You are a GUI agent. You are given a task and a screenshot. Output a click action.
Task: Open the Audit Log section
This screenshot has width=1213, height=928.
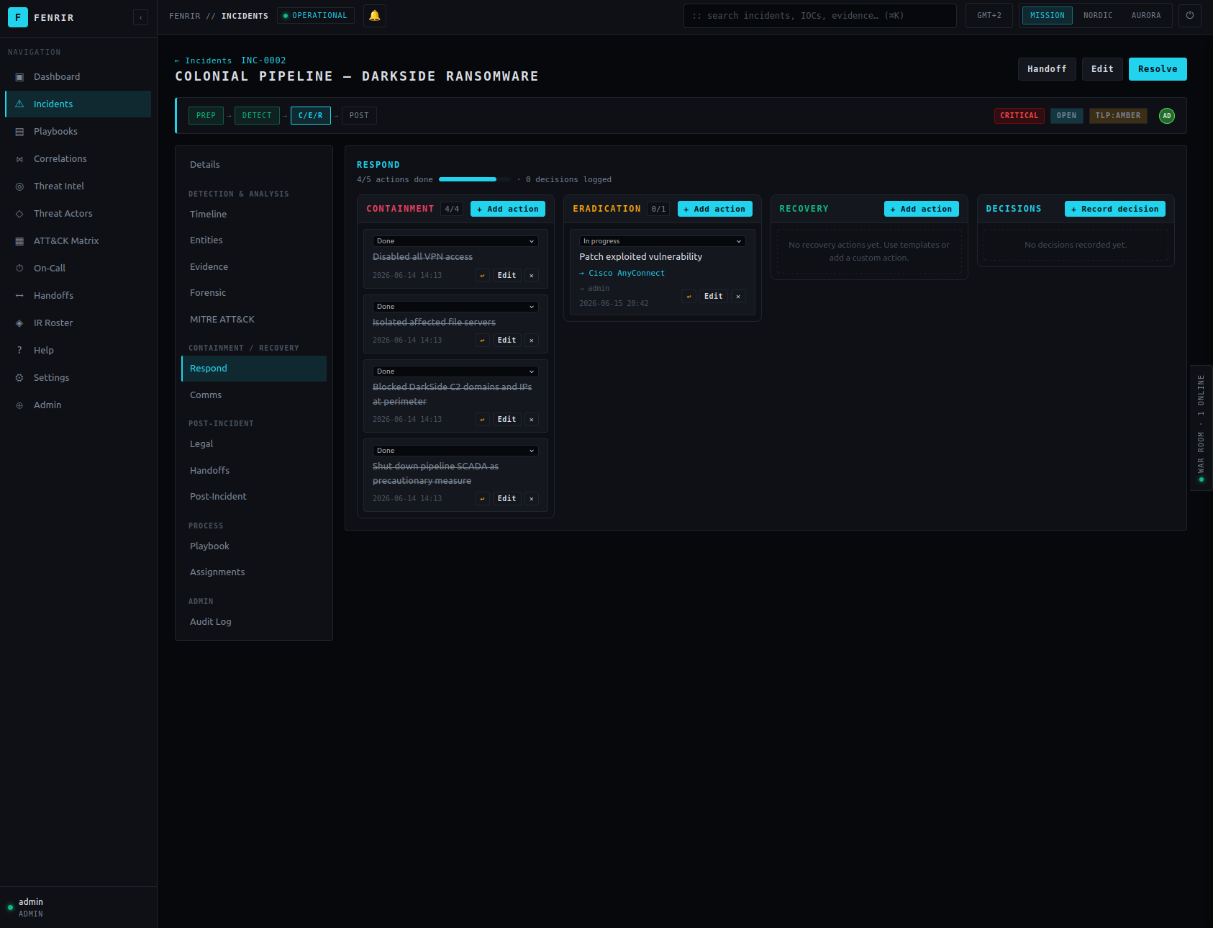[254, 622]
